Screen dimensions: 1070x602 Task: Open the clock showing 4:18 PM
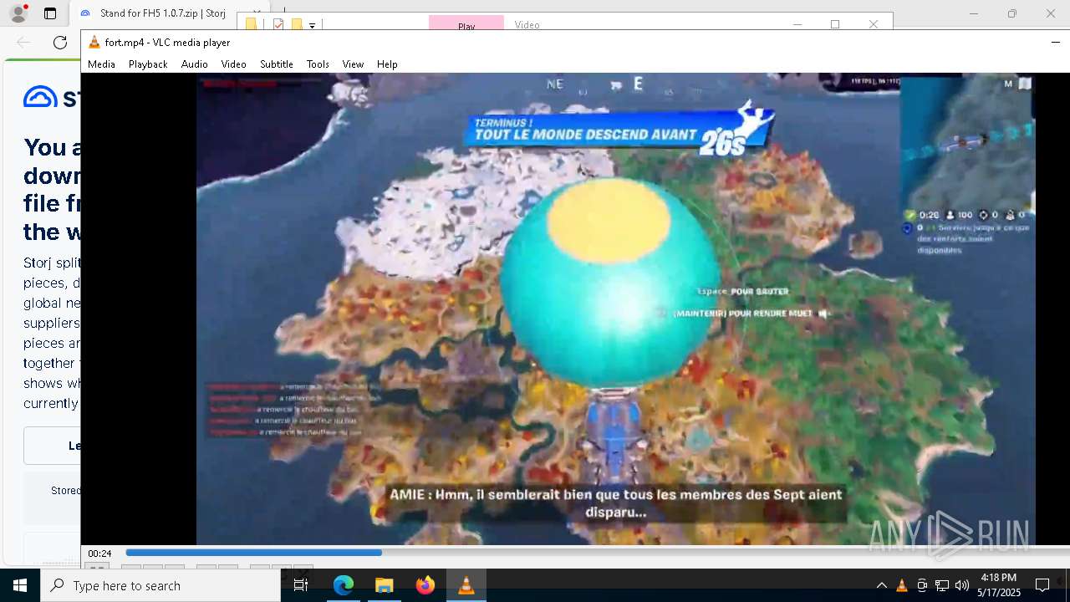point(999,585)
